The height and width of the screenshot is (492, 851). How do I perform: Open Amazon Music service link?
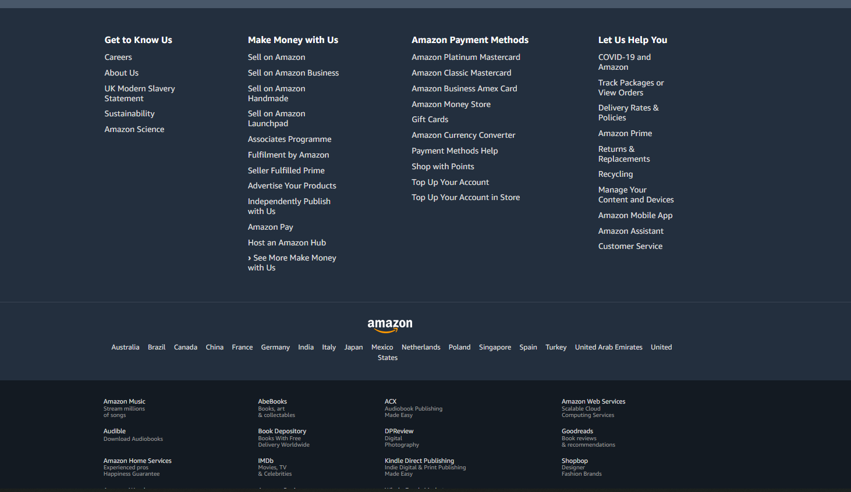pyautogui.click(x=125, y=408)
